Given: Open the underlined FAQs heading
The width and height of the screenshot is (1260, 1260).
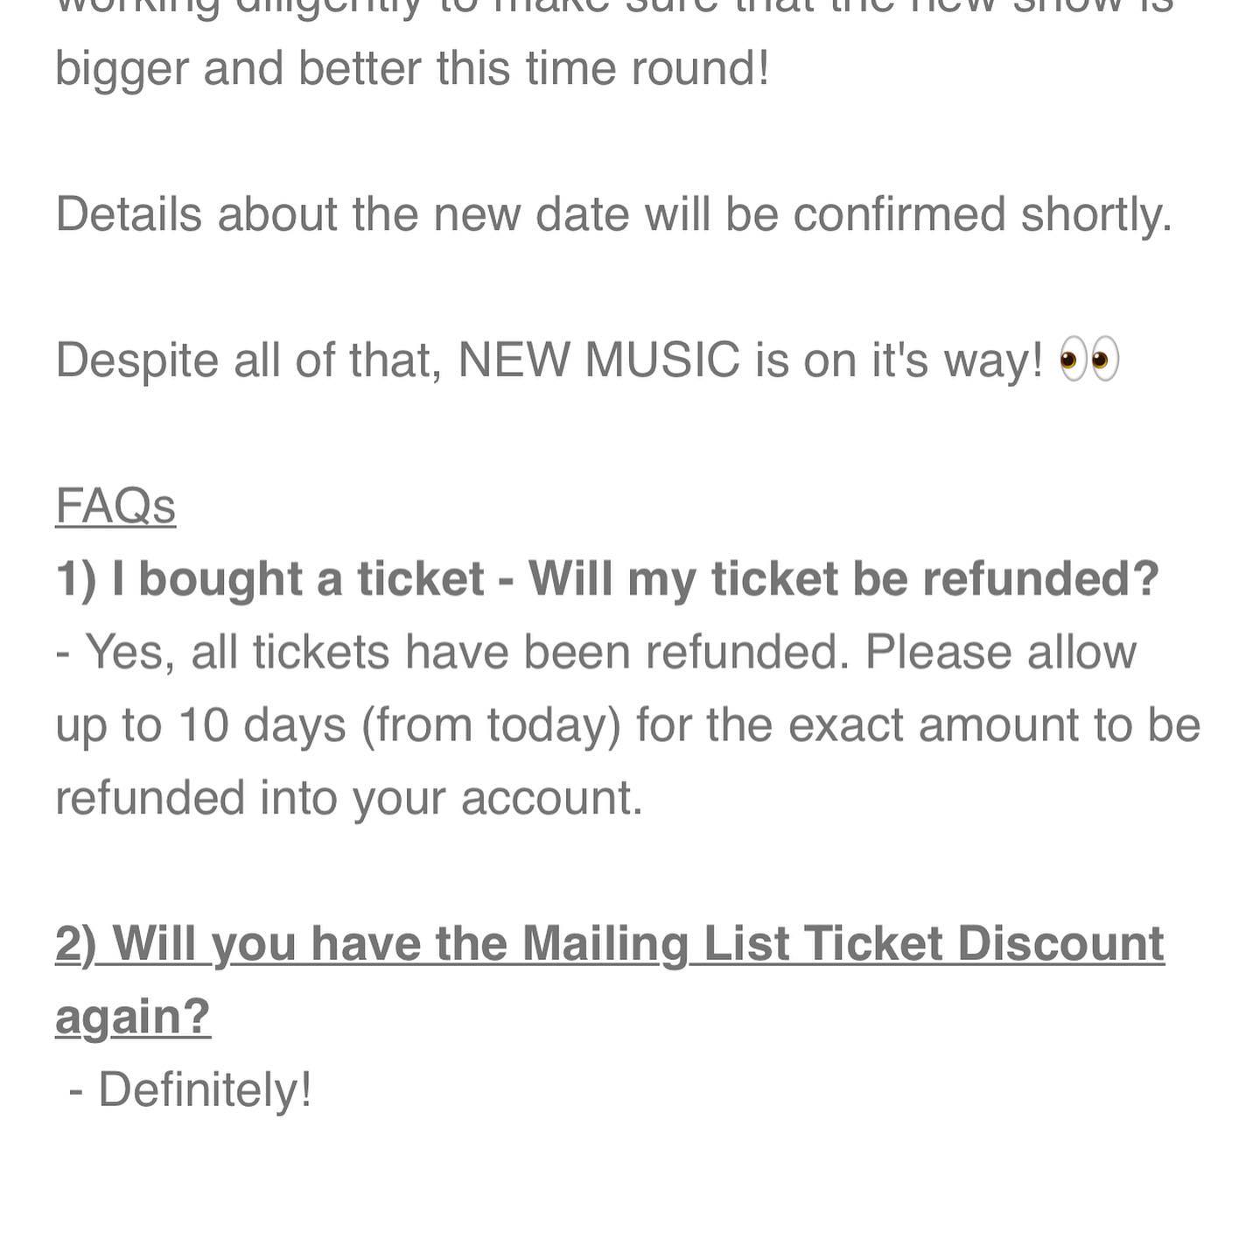Looking at the screenshot, I should [115, 506].
